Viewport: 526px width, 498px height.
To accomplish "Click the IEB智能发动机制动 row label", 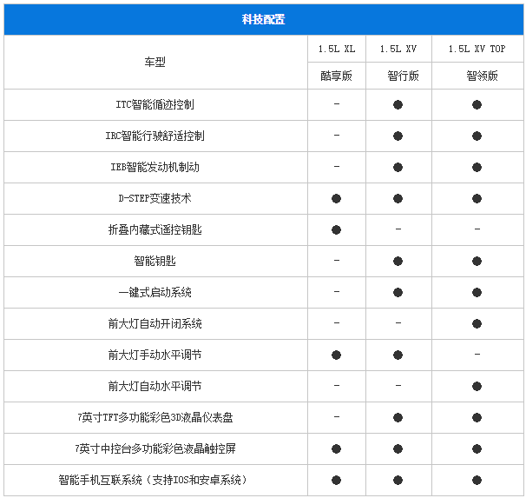I will 155,168.
